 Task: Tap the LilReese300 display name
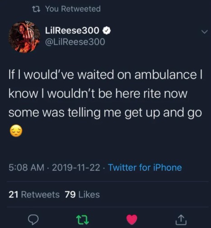[x=72, y=30]
